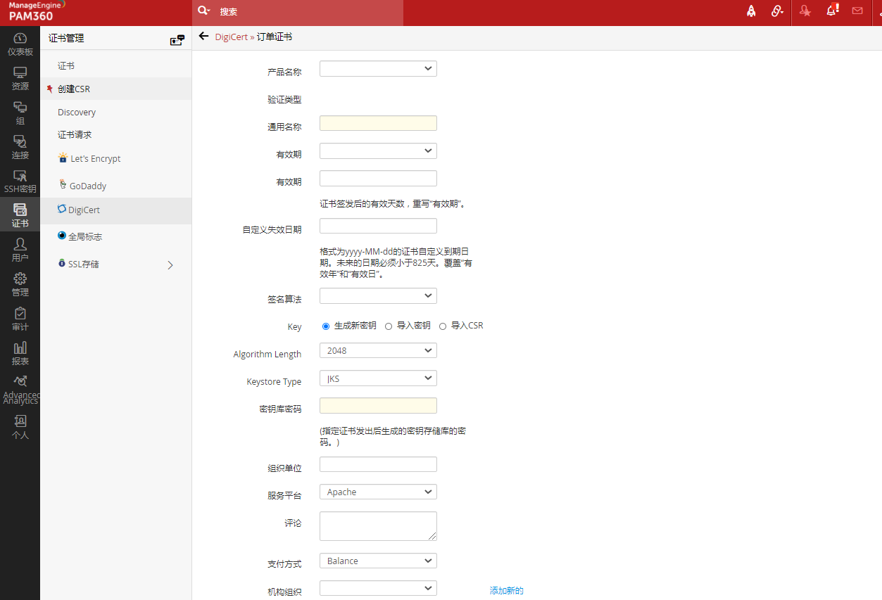Screen dimensions: 882x600
Task: Select the 导入CSR radio button
Action: point(443,326)
